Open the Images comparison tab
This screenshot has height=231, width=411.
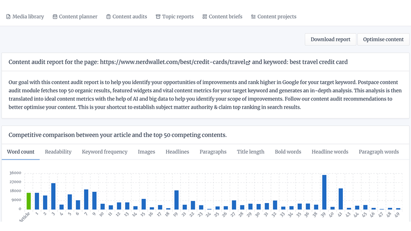[147, 152]
